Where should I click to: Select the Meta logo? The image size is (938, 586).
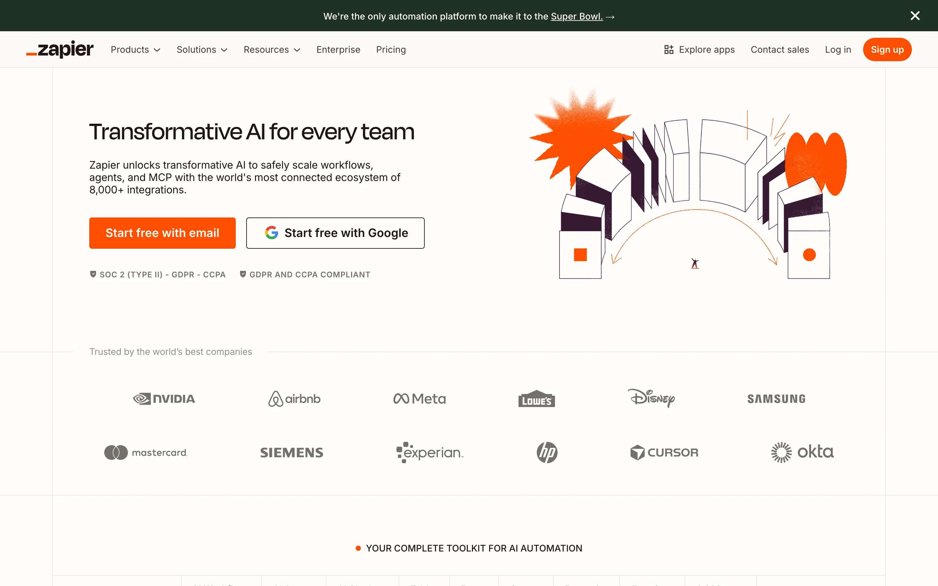point(419,398)
